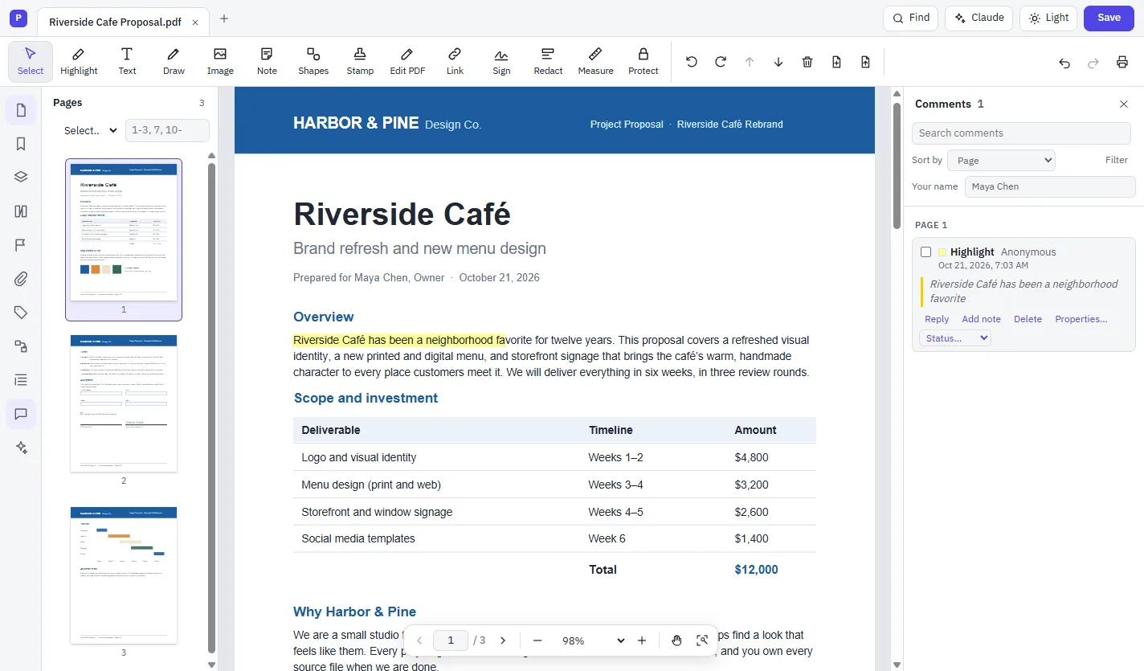Rotate the page clockwise
This screenshot has width=1144, height=671.
tap(721, 62)
